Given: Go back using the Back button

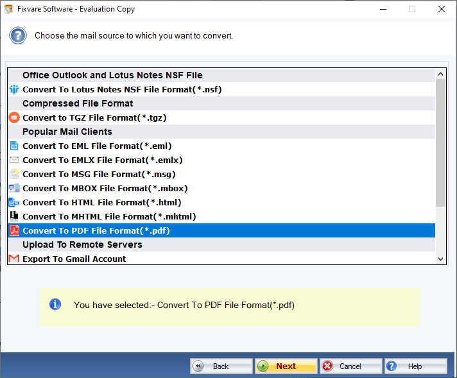Looking at the screenshot, I should pos(221,366).
